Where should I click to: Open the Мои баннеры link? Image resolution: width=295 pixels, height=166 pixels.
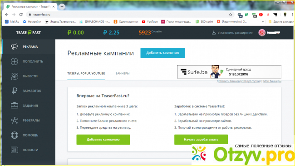pyautogui.click(x=272, y=81)
